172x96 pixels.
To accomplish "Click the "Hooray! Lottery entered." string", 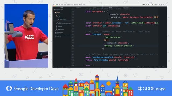I will click(x=119, y=46).
